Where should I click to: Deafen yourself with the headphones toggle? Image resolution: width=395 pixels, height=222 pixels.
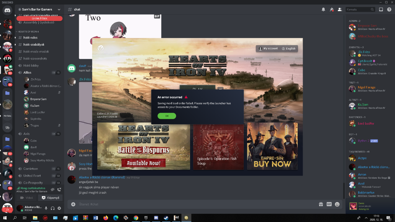pyautogui.click(x=52, y=208)
